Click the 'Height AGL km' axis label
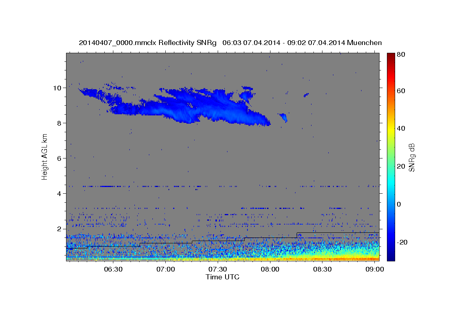469x313 pixels. [45, 156]
